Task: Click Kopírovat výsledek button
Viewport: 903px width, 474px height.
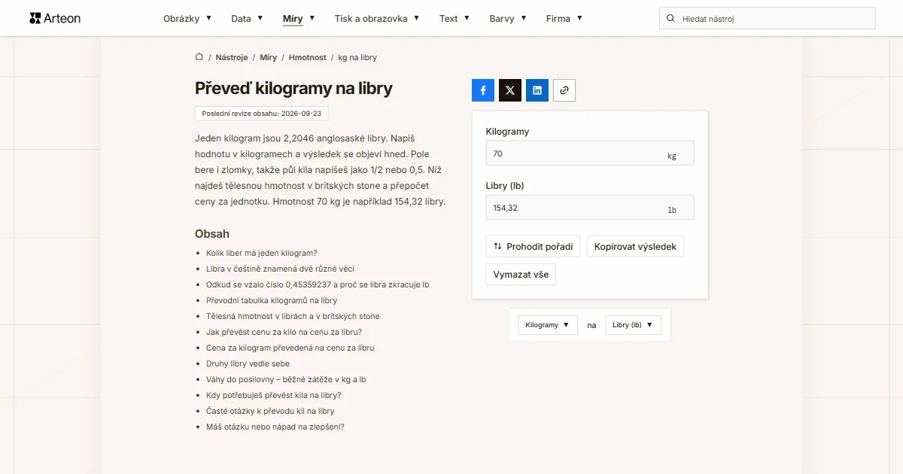Action: 635,246
